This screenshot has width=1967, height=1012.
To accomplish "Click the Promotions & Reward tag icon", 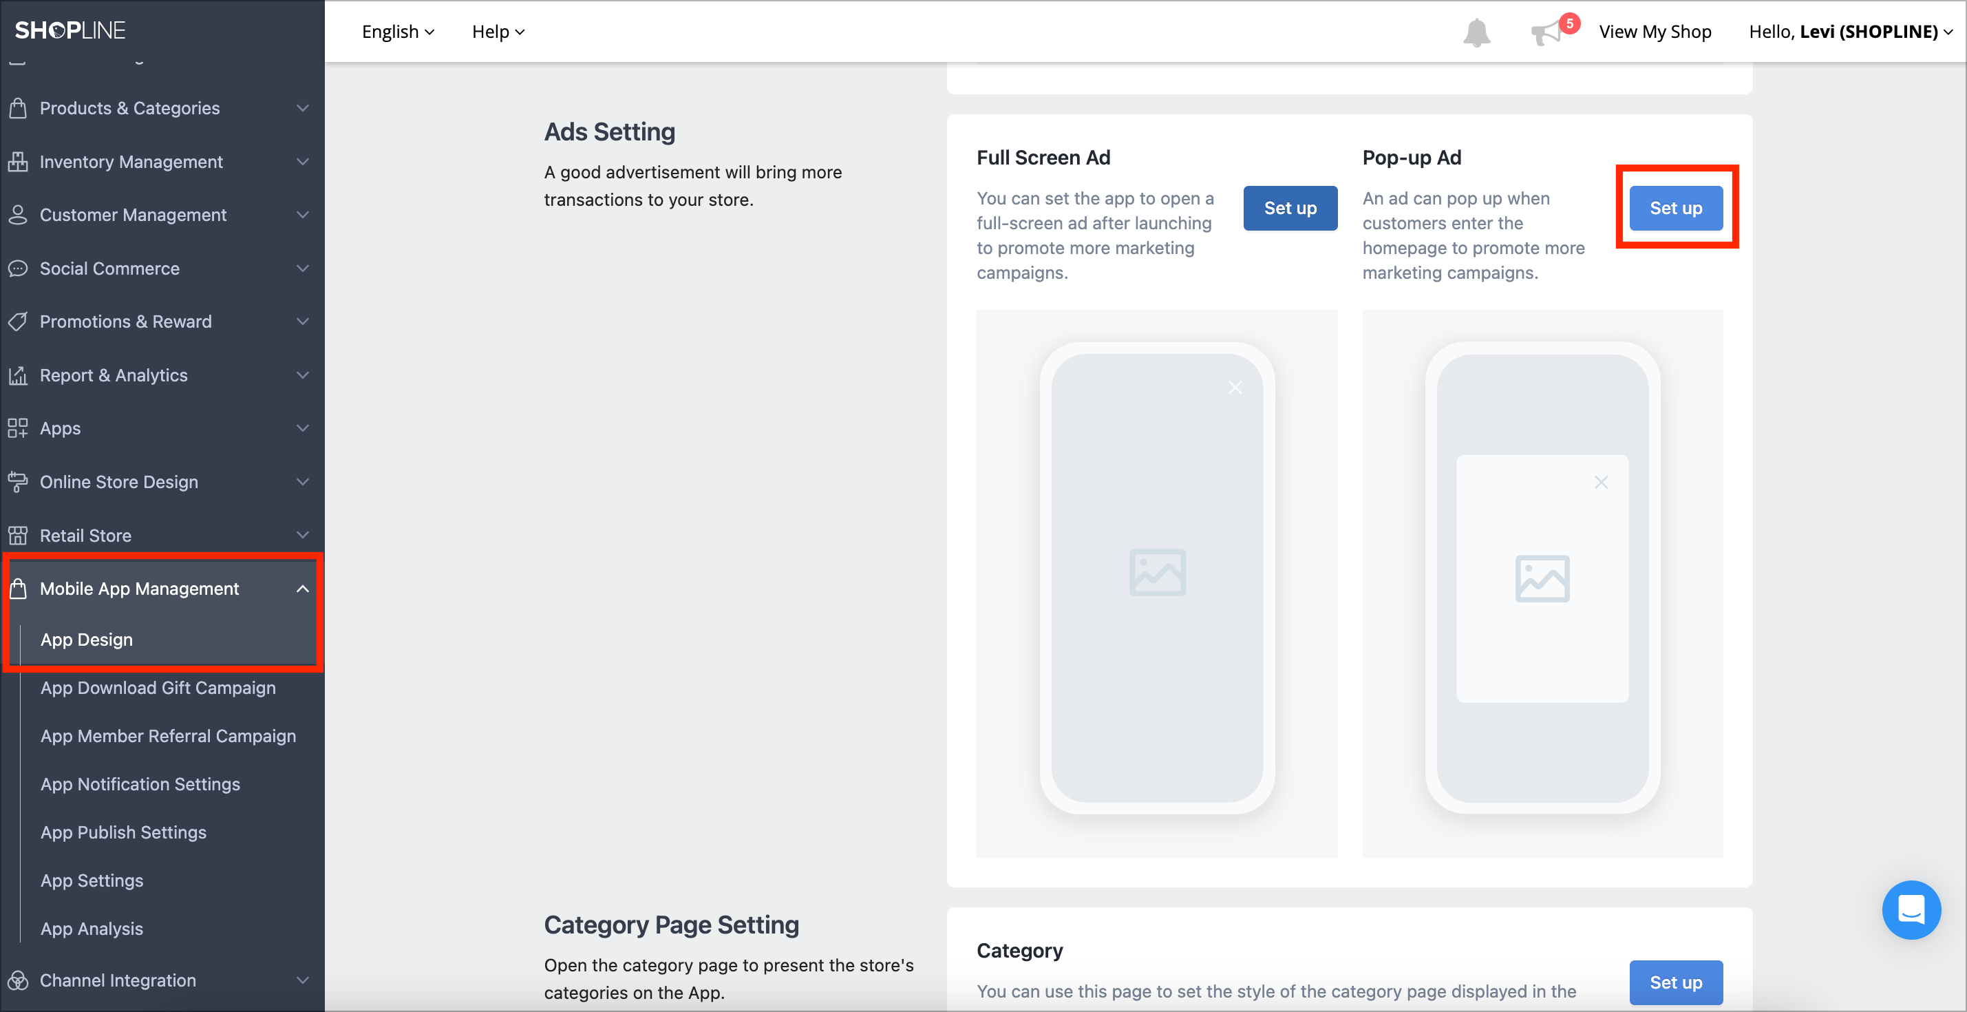I will tap(19, 321).
